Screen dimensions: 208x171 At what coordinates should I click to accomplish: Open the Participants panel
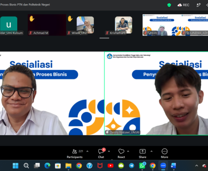coord(75,153)
